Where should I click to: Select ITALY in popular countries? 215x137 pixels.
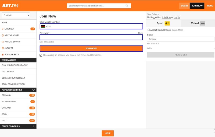(18, 121)
